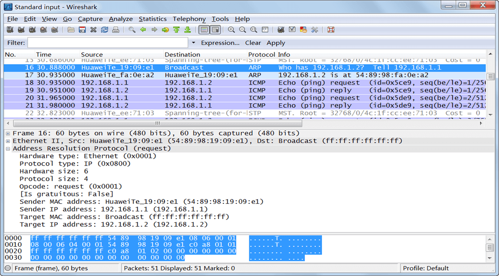Reset zoom to normal size icon
The image size is (499, 276).
tap(254, 30)
